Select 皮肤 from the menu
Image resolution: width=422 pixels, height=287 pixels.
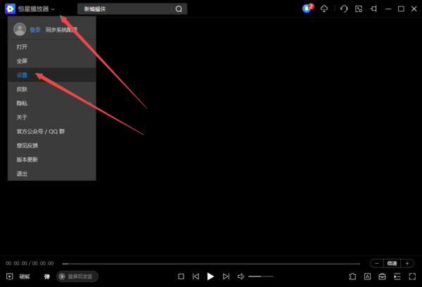pos(51,89)
